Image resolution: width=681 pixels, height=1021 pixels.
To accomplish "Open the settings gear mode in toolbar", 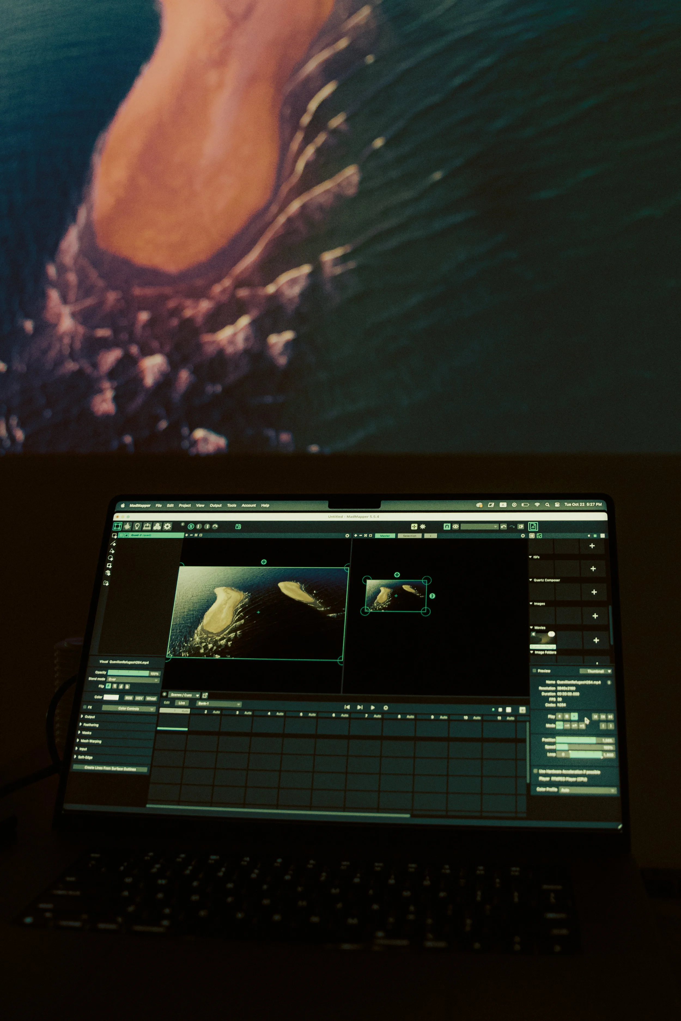I will (167, 526).
